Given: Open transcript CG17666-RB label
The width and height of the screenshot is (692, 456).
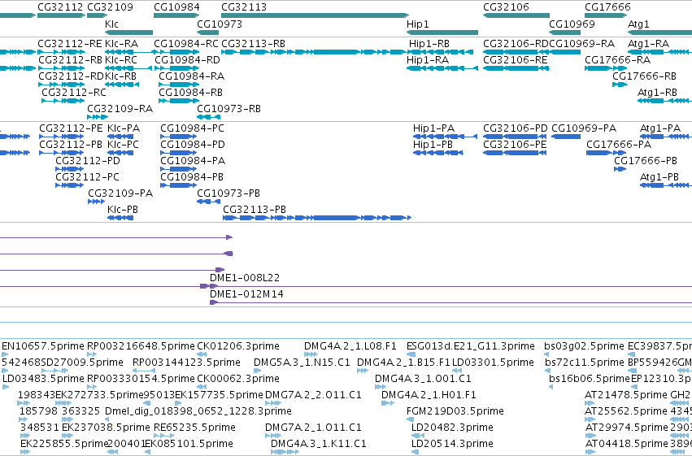Looking at the screenshot, I should click(644, 76).
